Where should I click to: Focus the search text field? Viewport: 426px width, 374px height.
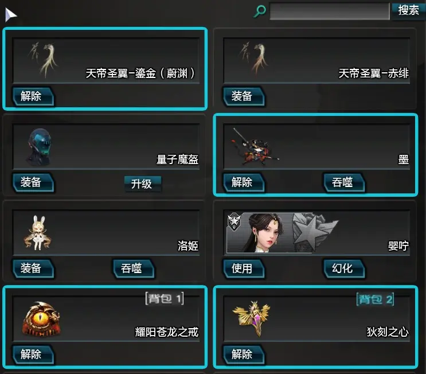[330, 11]
